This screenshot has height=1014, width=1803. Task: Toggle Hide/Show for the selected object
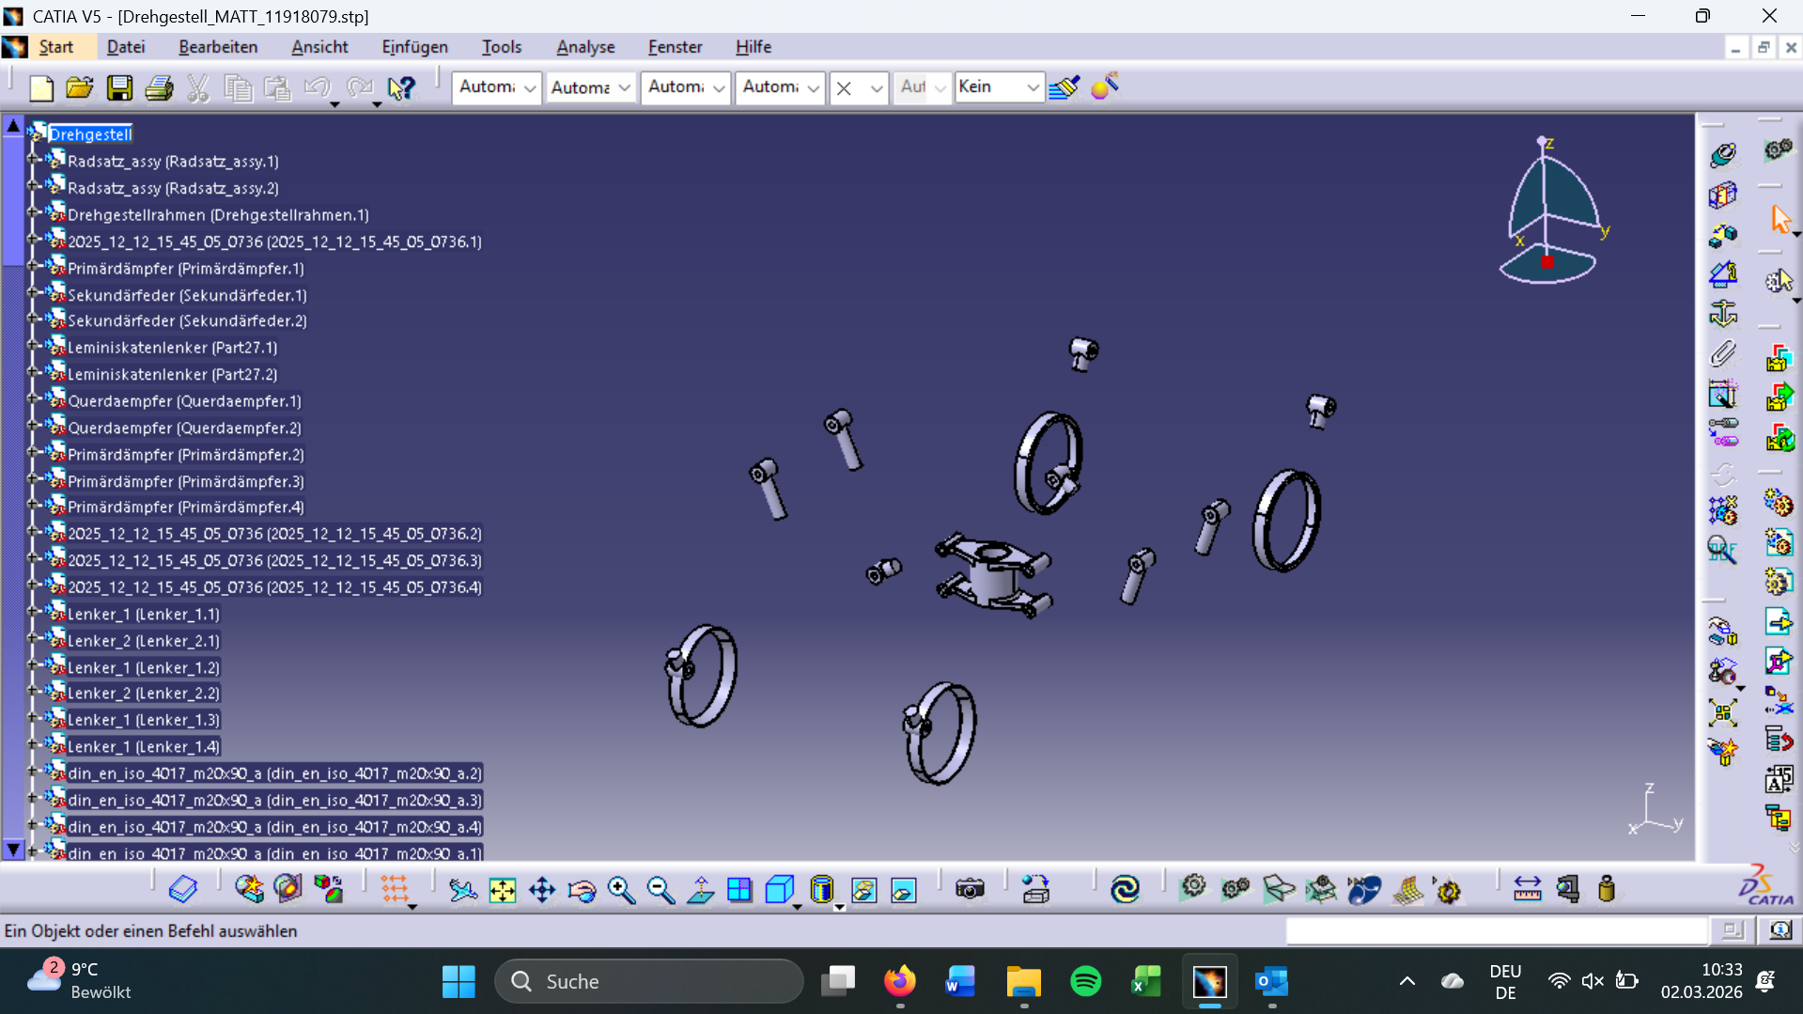863,890
